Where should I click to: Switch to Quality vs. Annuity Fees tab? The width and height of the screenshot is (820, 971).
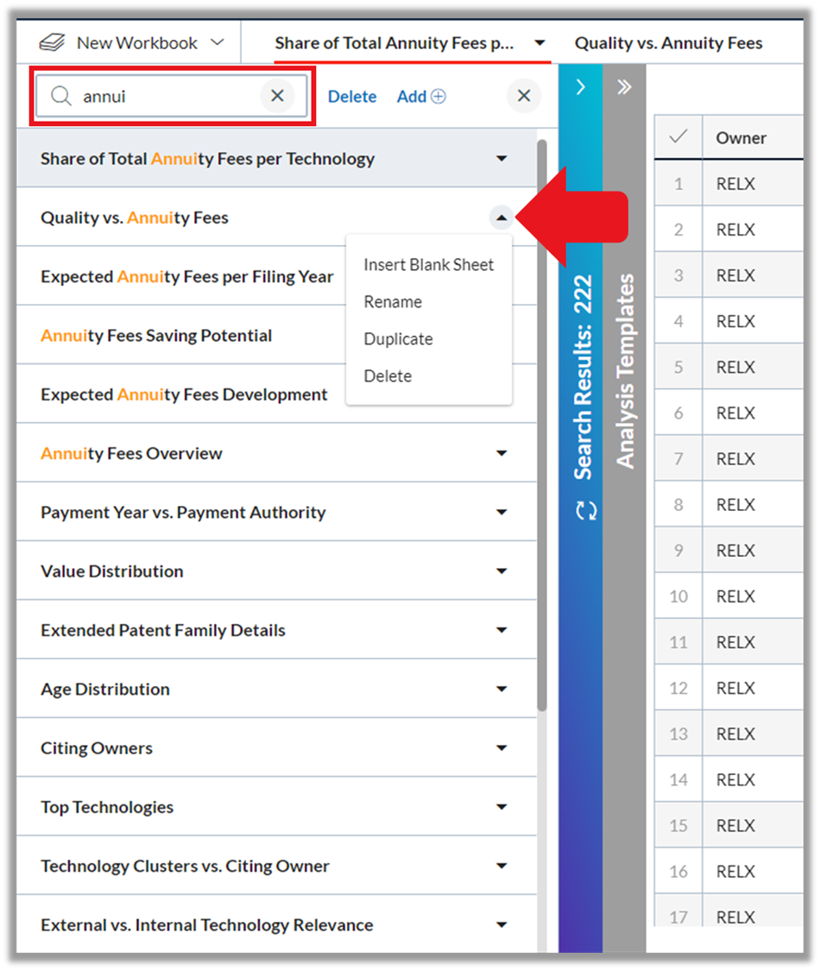pyautogui.click(x=668, y=43)
